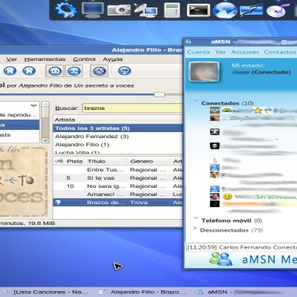Sort tracks by Género column
Viewport: 297px width, 297px height.
coord(148,161)
